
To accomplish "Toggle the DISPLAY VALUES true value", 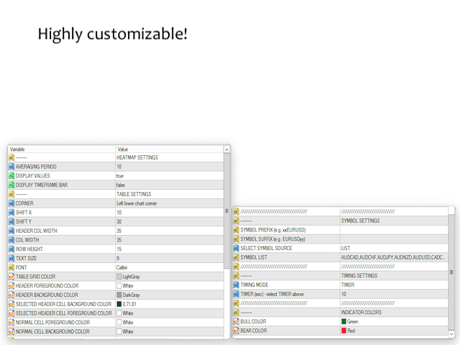I will coord(120,176).
